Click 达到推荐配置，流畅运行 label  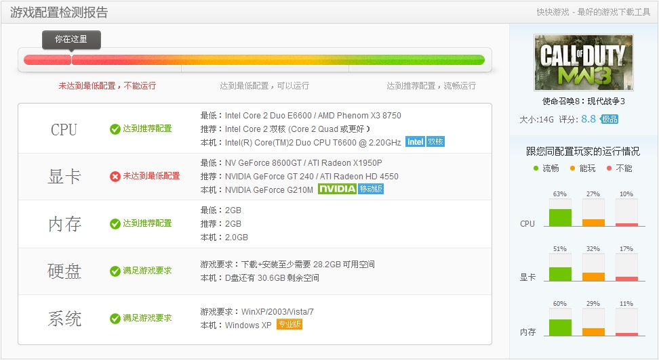pyautogui.click(x=431, y=85)
